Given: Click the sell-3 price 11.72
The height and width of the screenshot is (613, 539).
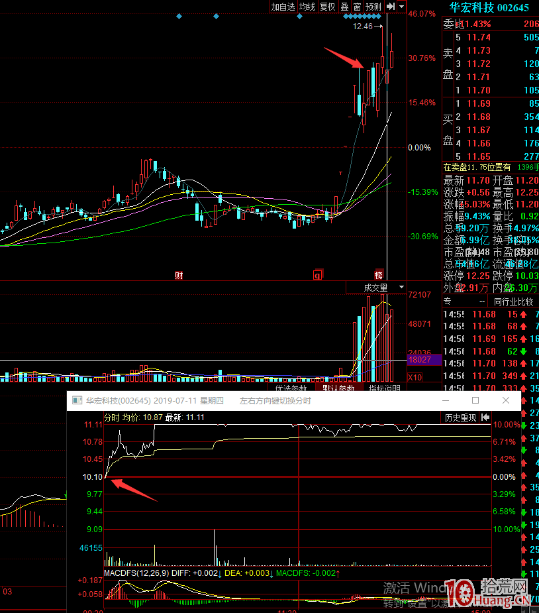Looking at the screenshot, I should pyautogui.click(x=479, y=64).
